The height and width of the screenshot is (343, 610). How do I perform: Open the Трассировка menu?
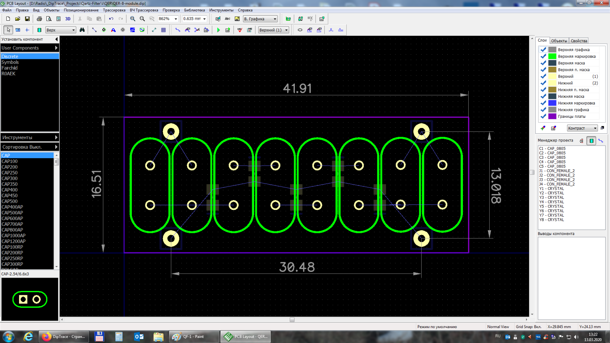click(x=114, y=10)
